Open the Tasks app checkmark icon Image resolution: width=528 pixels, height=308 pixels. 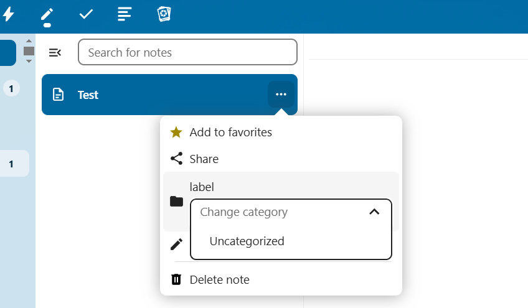pos(87,14)
